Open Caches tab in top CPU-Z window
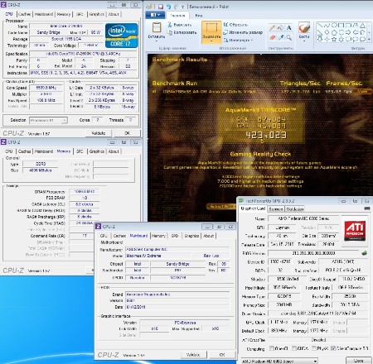373x364 pixels. [25, 14]
